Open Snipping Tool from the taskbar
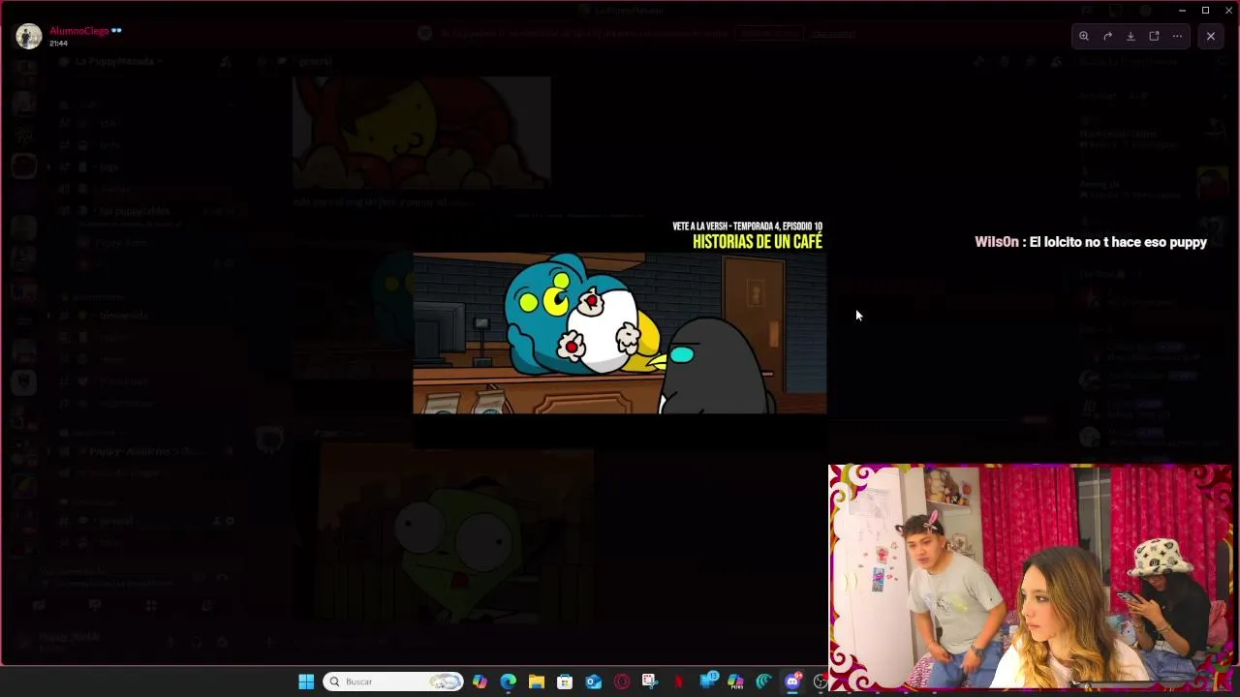The image size is (1240, 697). coord(650,682)
